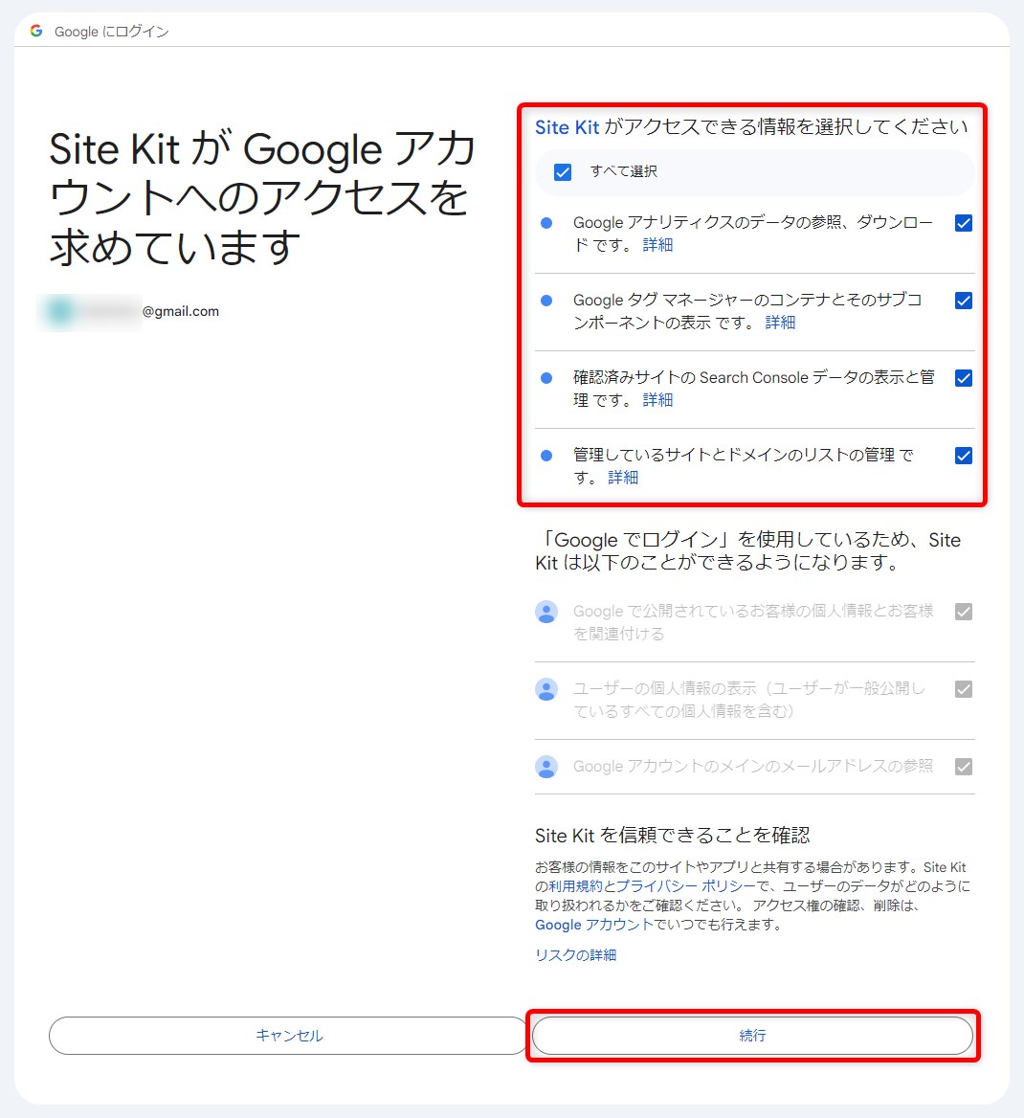The image size is (1024, 1118).
Task: Uncheck Google Analytics data access checkbox
Action: 964,223
